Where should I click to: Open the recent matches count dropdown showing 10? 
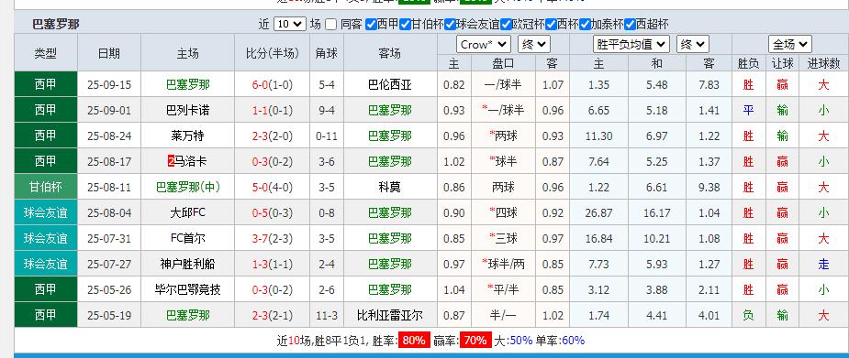click(290, 25)
